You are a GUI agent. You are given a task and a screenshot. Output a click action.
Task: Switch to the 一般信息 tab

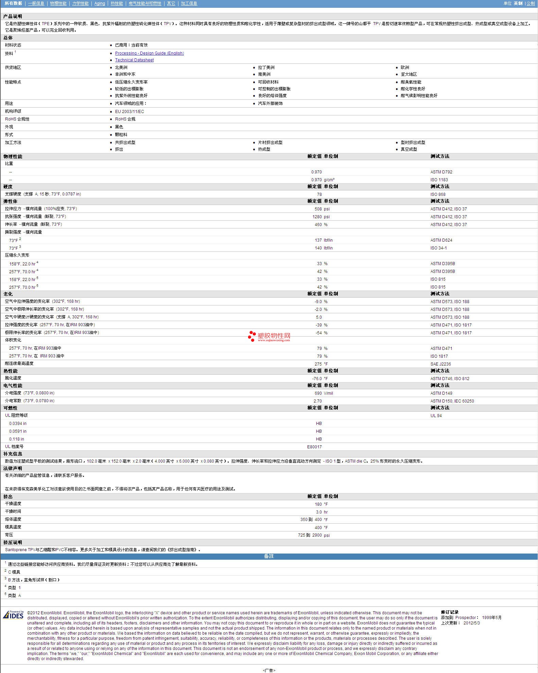(x=36, y=3)
